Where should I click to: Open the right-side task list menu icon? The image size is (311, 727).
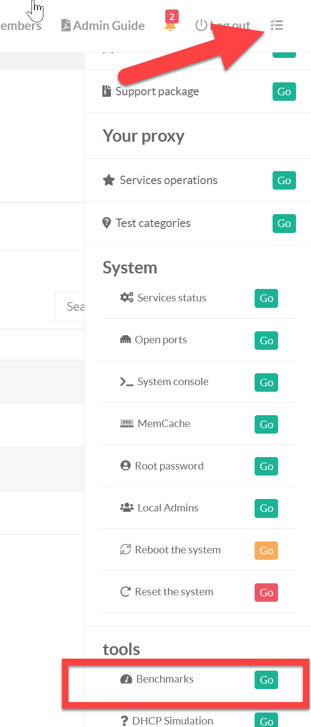coord(277,25)
